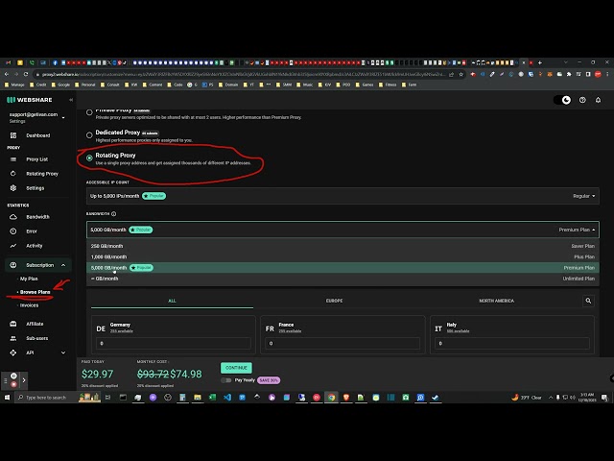This screenshot has height=461, width=614.
Task: Open Visual Studio Code from the taskbar
Action: [227, 398]
